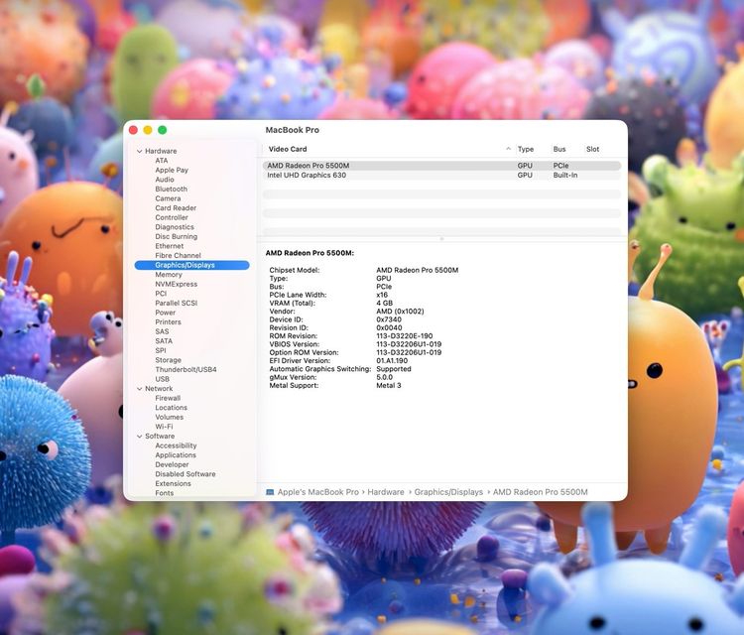
Task: Select ATA in the sidebar
Action: pos(162,161)
